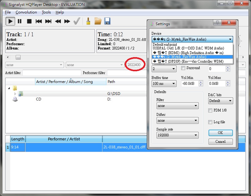Click the help question mark in Settings
Screen dimensions: 251x196
click(217, 22)
